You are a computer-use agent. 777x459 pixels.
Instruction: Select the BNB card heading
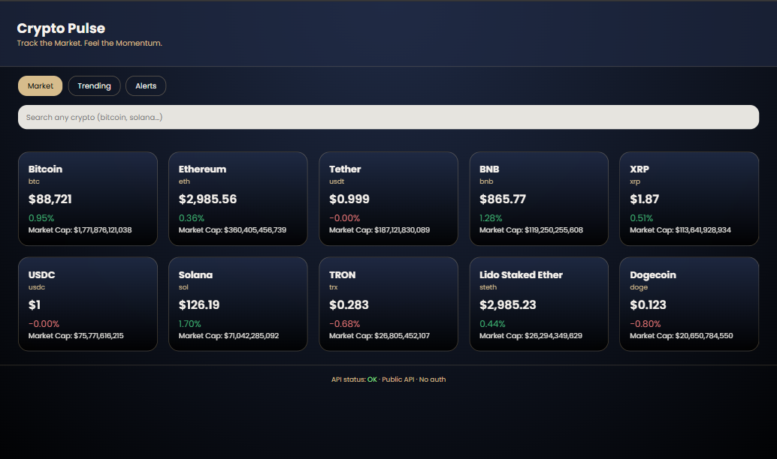tap(489, 169)
